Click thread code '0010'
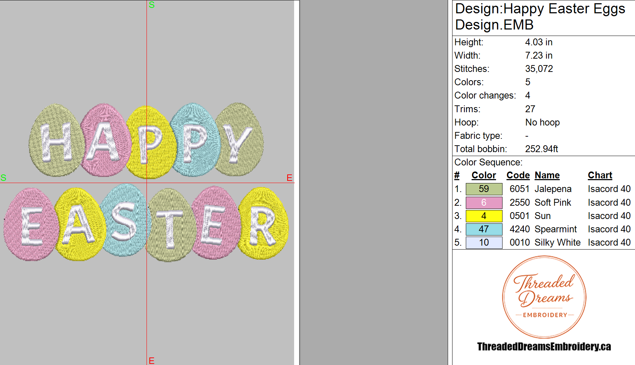 coord(519,242)
